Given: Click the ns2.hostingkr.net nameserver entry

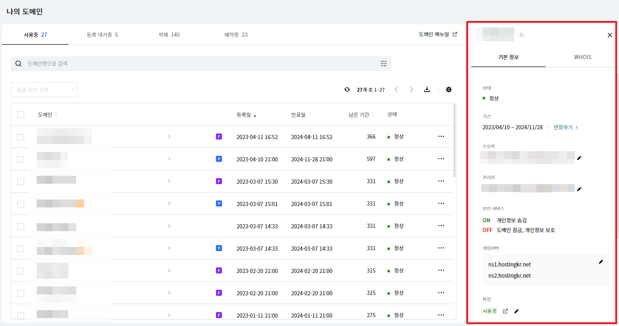Looking at the screenshot, I should tap(509, 276).
